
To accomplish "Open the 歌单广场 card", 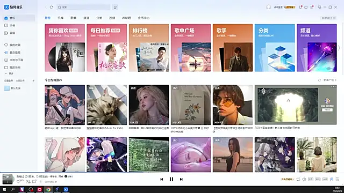I will point(191,48).
